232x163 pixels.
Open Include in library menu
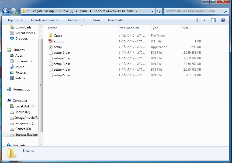point(44,20)
